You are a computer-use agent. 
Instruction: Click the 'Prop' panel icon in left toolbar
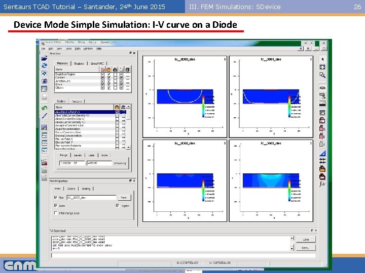tap(44, 135)
